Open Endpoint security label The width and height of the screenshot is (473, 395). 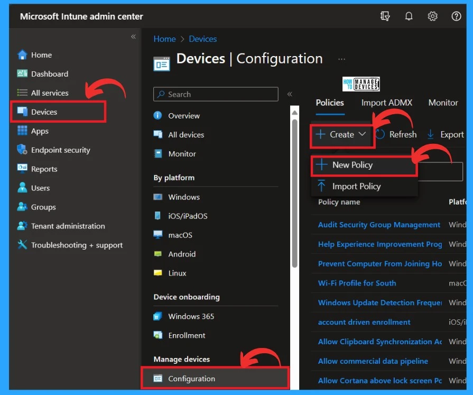(x=60, y=150)
